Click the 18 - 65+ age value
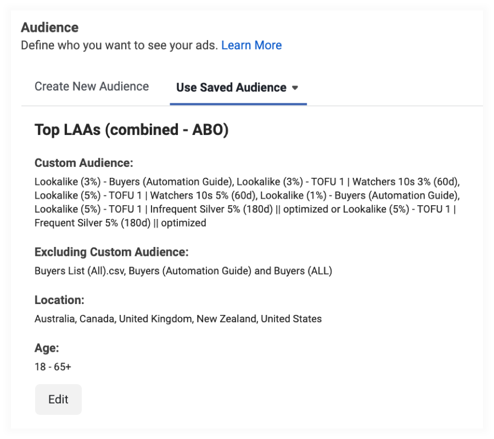 tap(53, 367)
